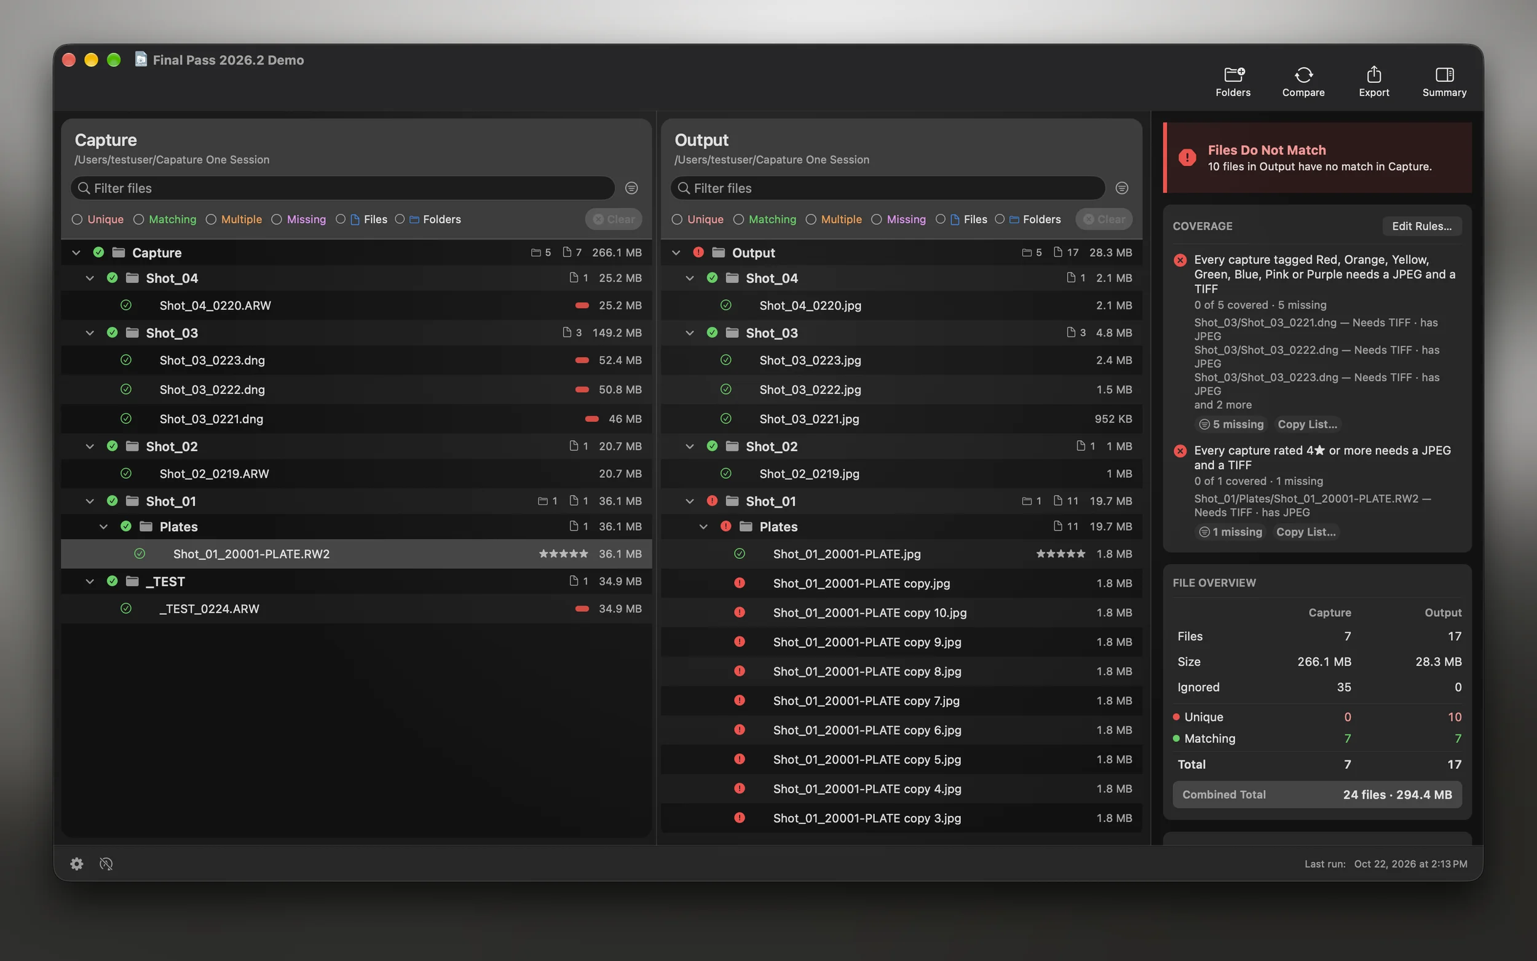Screen dimensions: 1537x961
Task: Click the sync-disabled icon next to gear
Action: [106, 864]
